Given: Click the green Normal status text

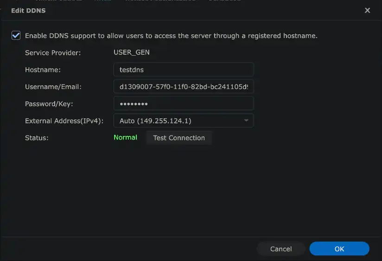Looking at the screenshot, I should click(126, 137).
